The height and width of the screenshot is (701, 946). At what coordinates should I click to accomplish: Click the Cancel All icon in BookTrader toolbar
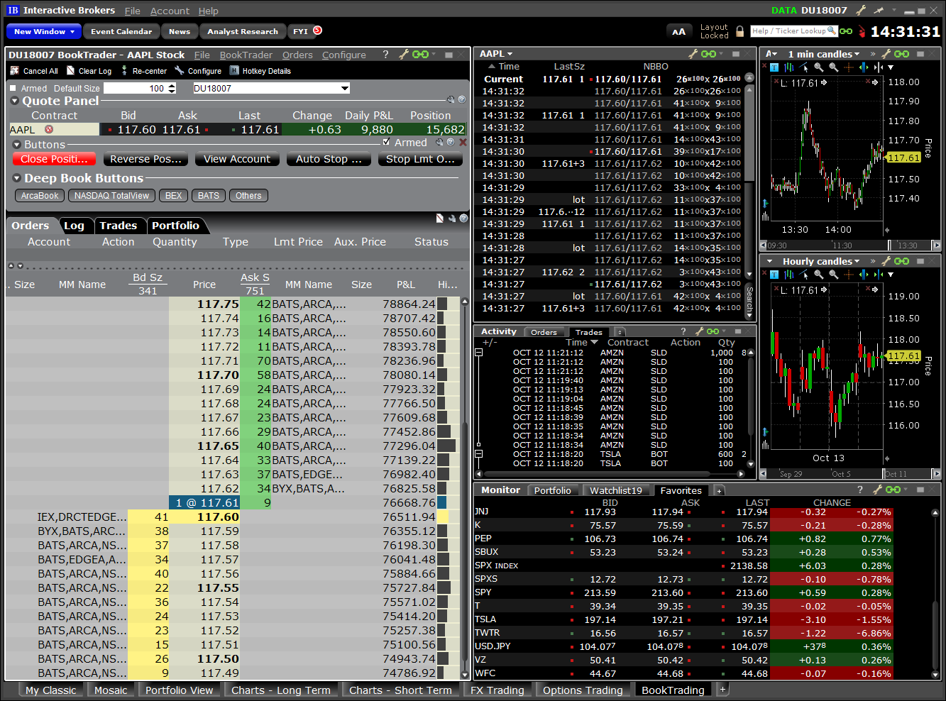(14, 71)
